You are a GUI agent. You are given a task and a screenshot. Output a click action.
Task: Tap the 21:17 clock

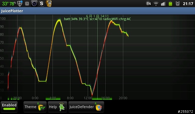[x=188, y=4]
